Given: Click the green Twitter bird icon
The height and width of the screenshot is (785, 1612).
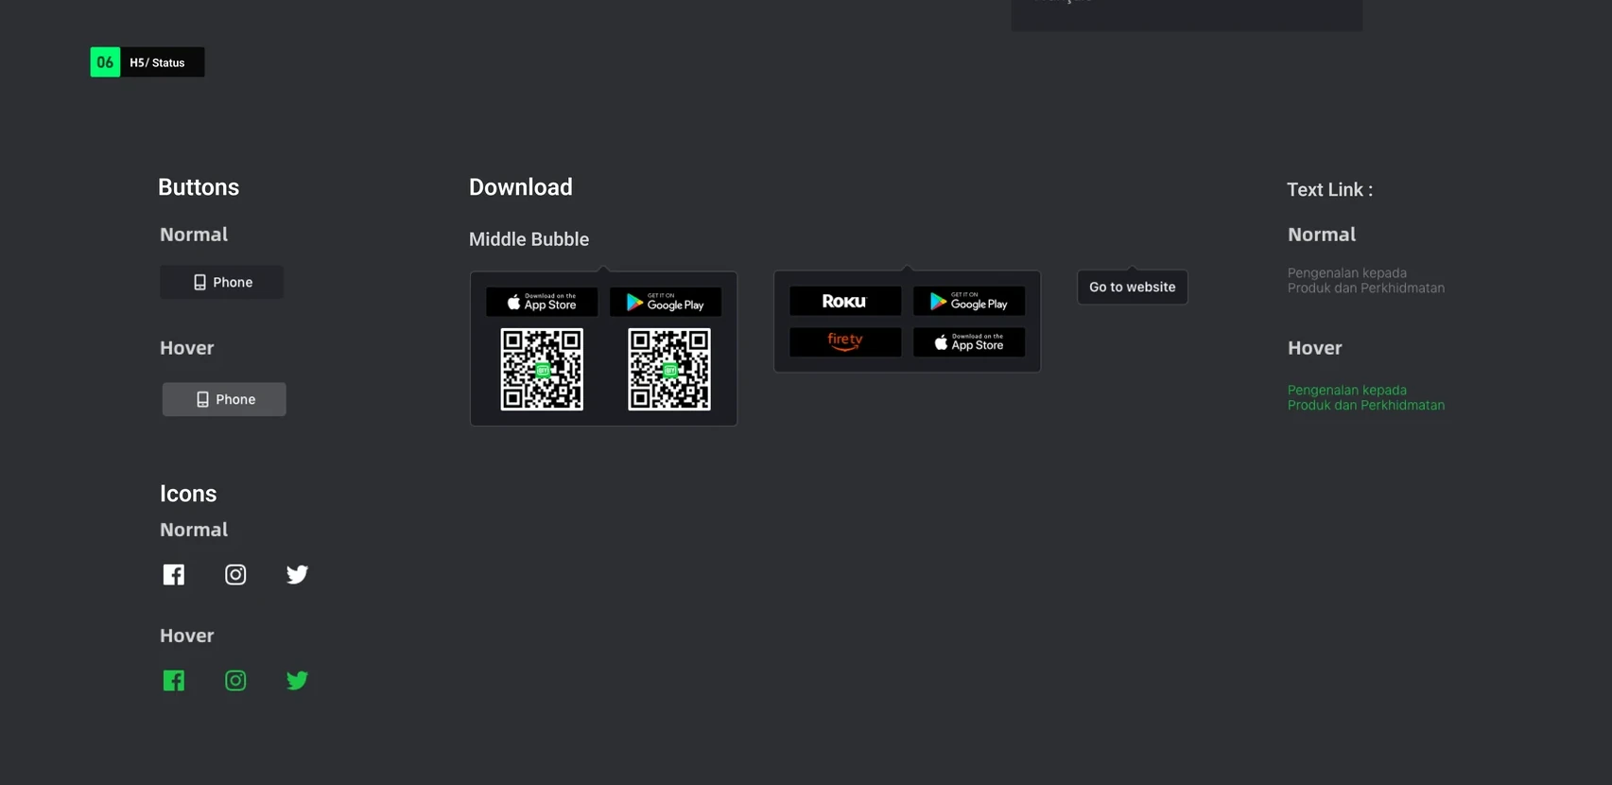Looking at the screenshot, I should [297, 681].
